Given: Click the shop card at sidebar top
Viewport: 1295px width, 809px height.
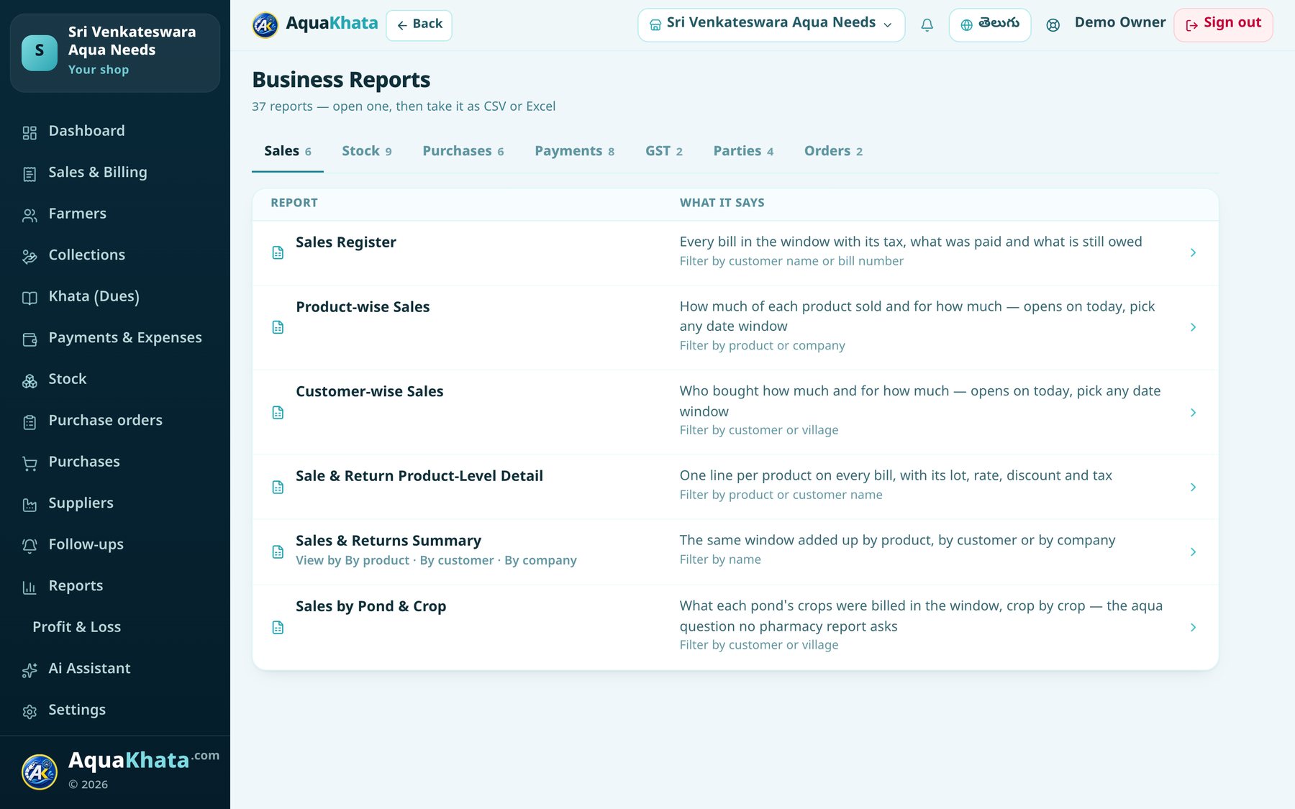Looking at the screenshot, I should pos(115,52).
